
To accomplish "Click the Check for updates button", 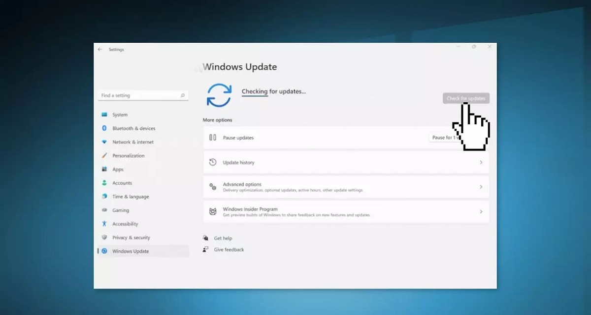I will (466, 98).
